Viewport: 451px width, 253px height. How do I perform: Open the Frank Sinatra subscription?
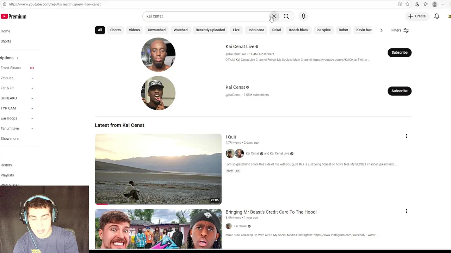11,68
